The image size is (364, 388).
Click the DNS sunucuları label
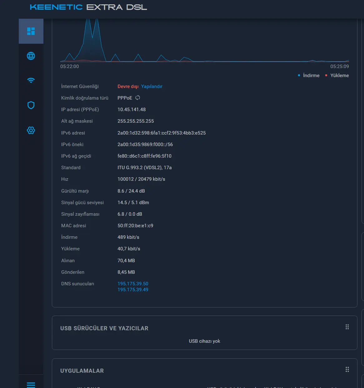pos(77,284)
